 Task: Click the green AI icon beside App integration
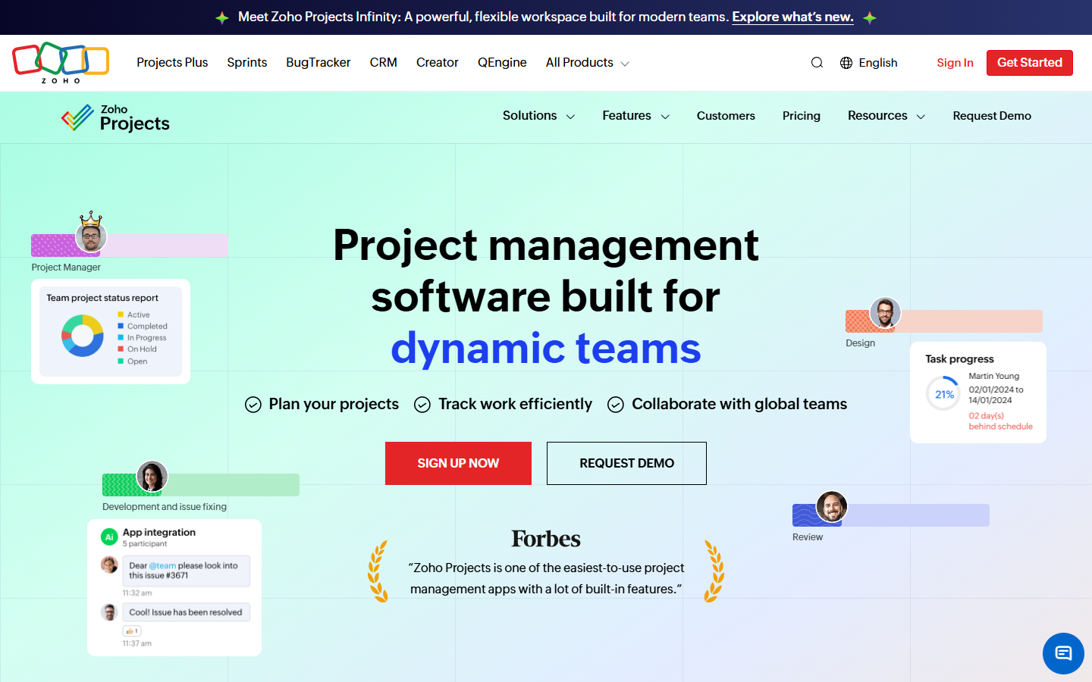pos(109,537)
